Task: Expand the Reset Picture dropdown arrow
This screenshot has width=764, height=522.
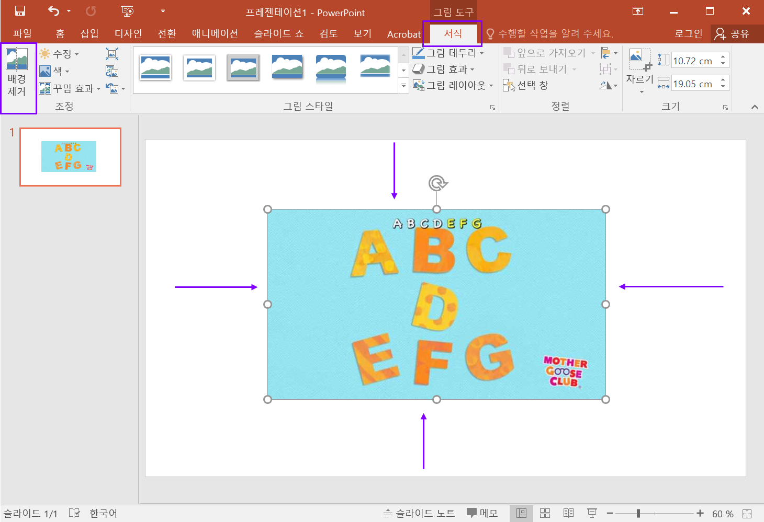Action: 123,89
